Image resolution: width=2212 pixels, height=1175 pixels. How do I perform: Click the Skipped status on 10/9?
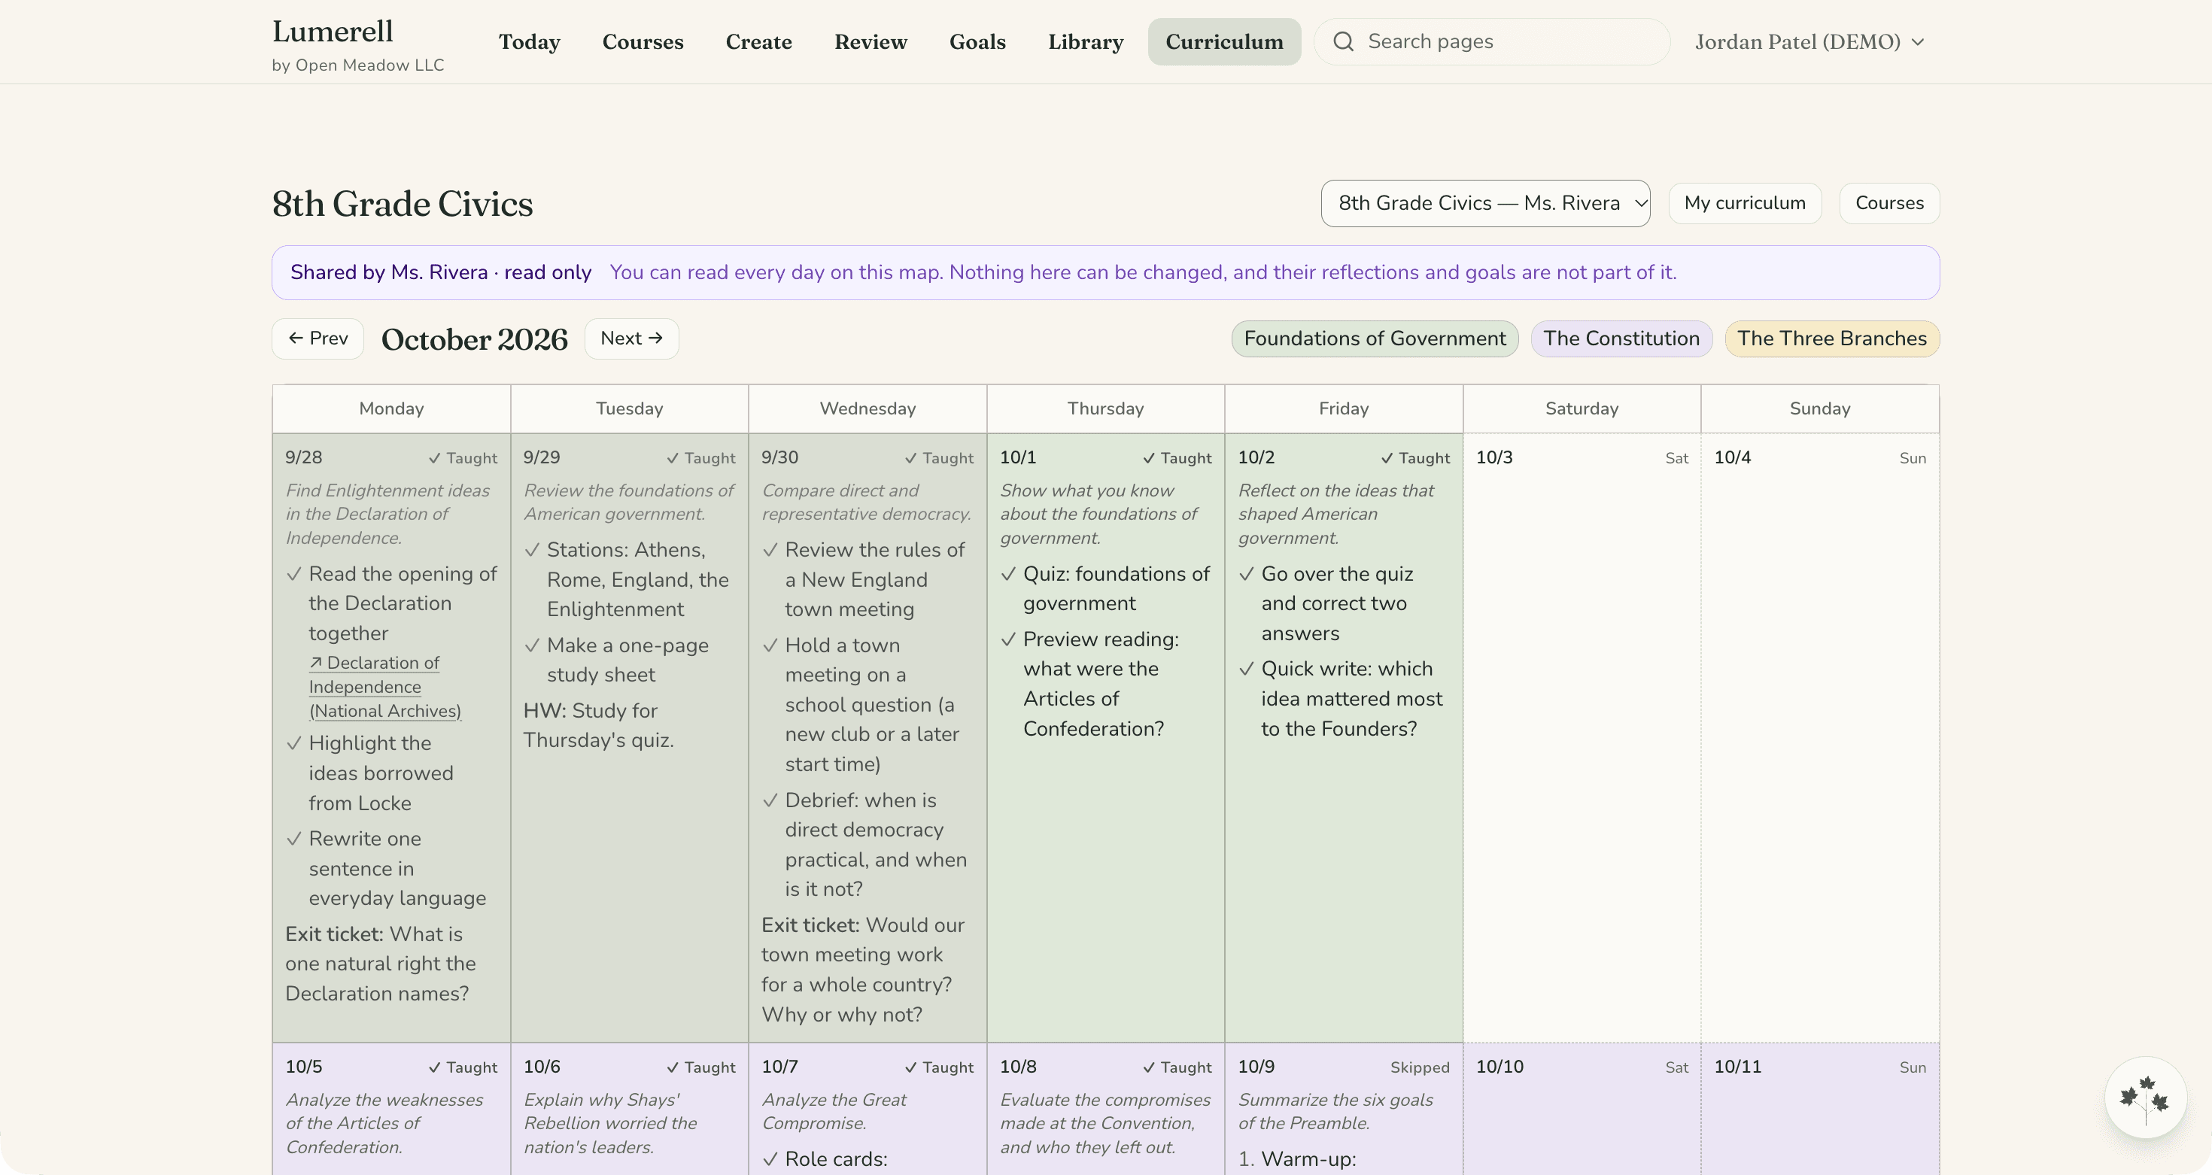click(1420, 1067)
